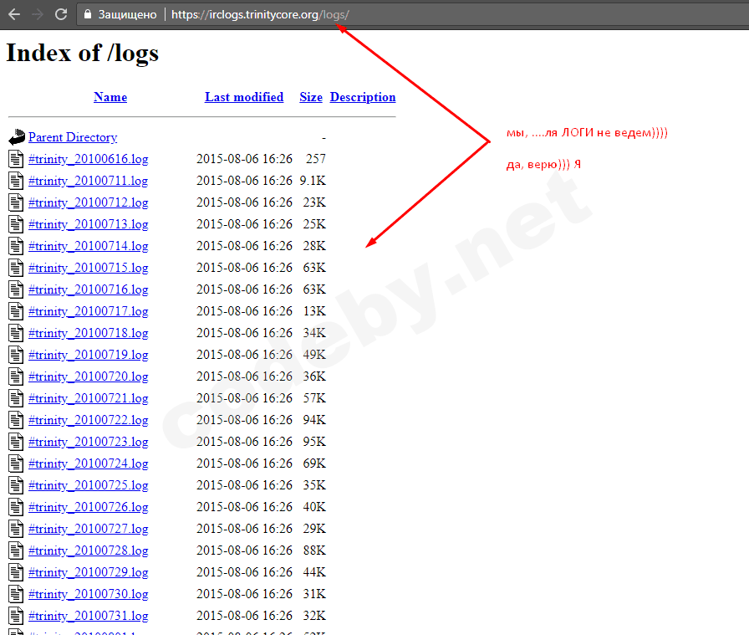The image size is (749, 635).
Task: Click file icon beside #trinity_20100713.log
Action: click(16, 224)
